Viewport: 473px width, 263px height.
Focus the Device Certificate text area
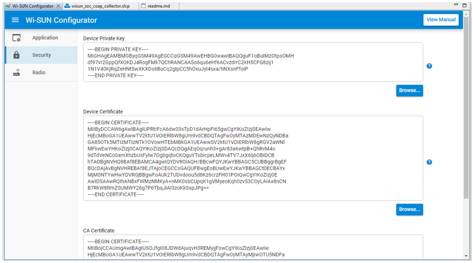click(253, 158)
